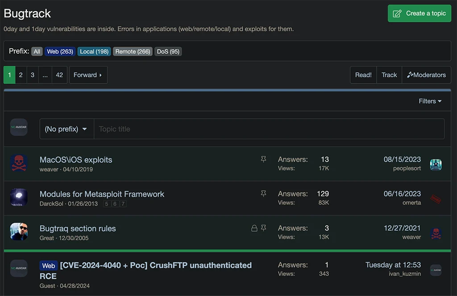Filter topics by Local (198) prefix
The width and height of the screenshot is (457, 296).
(94, 52)
